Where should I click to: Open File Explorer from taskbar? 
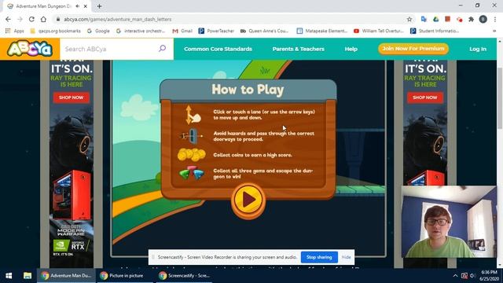tap(28, 276)
